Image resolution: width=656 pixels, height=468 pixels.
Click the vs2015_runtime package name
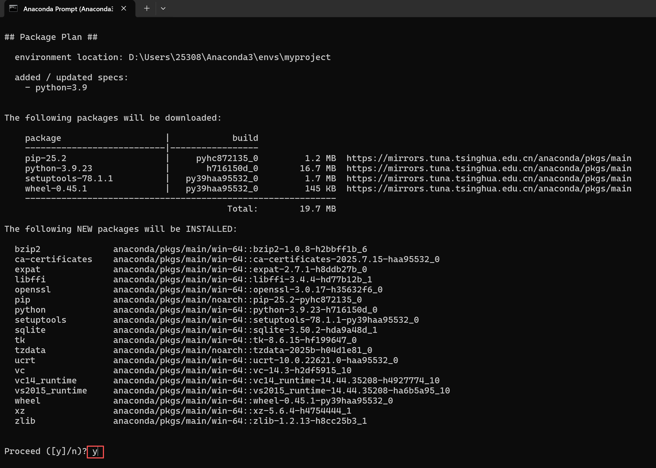tap(51, 391)
